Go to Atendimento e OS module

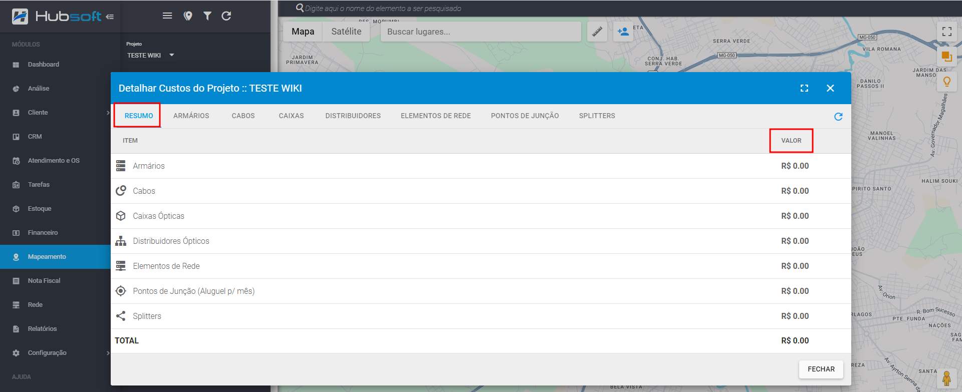click(55, 161)
